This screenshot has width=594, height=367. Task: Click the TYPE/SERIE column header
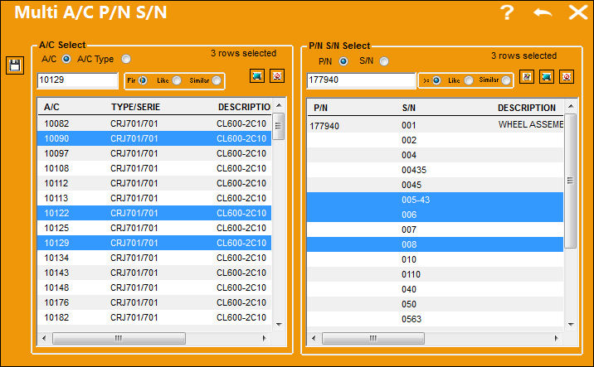135,107
